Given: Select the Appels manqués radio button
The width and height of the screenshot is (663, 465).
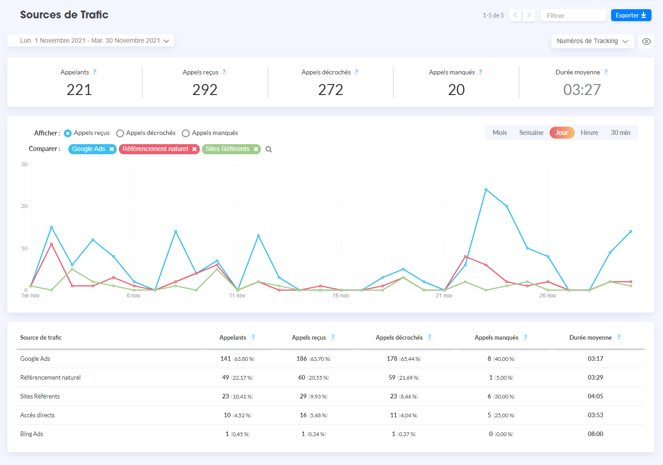Looking at the screenshot, I should click(x=185, y=133).
